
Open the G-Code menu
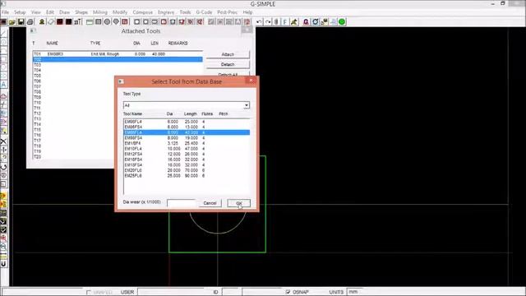point(204,12)
